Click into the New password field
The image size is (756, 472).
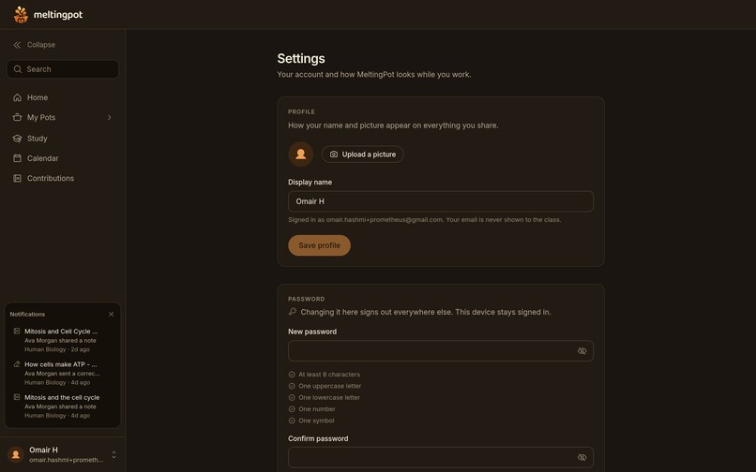tap(441, 350)
